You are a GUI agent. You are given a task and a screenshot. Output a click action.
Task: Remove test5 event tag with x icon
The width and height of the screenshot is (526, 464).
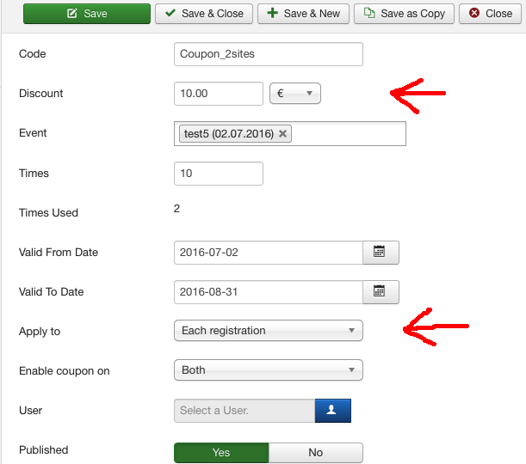(283, 134)
